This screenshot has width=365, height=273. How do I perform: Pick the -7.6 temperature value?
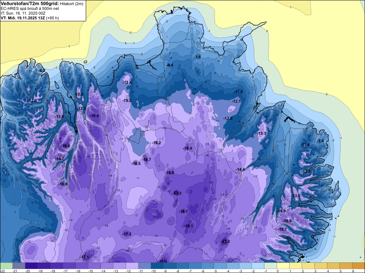(x=320, y=141)
